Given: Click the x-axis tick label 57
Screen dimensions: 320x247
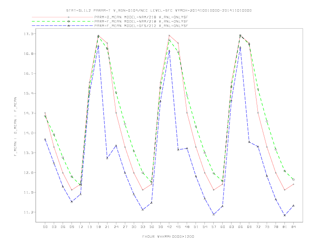Looking at the screenshot, I should click(214, 227).
